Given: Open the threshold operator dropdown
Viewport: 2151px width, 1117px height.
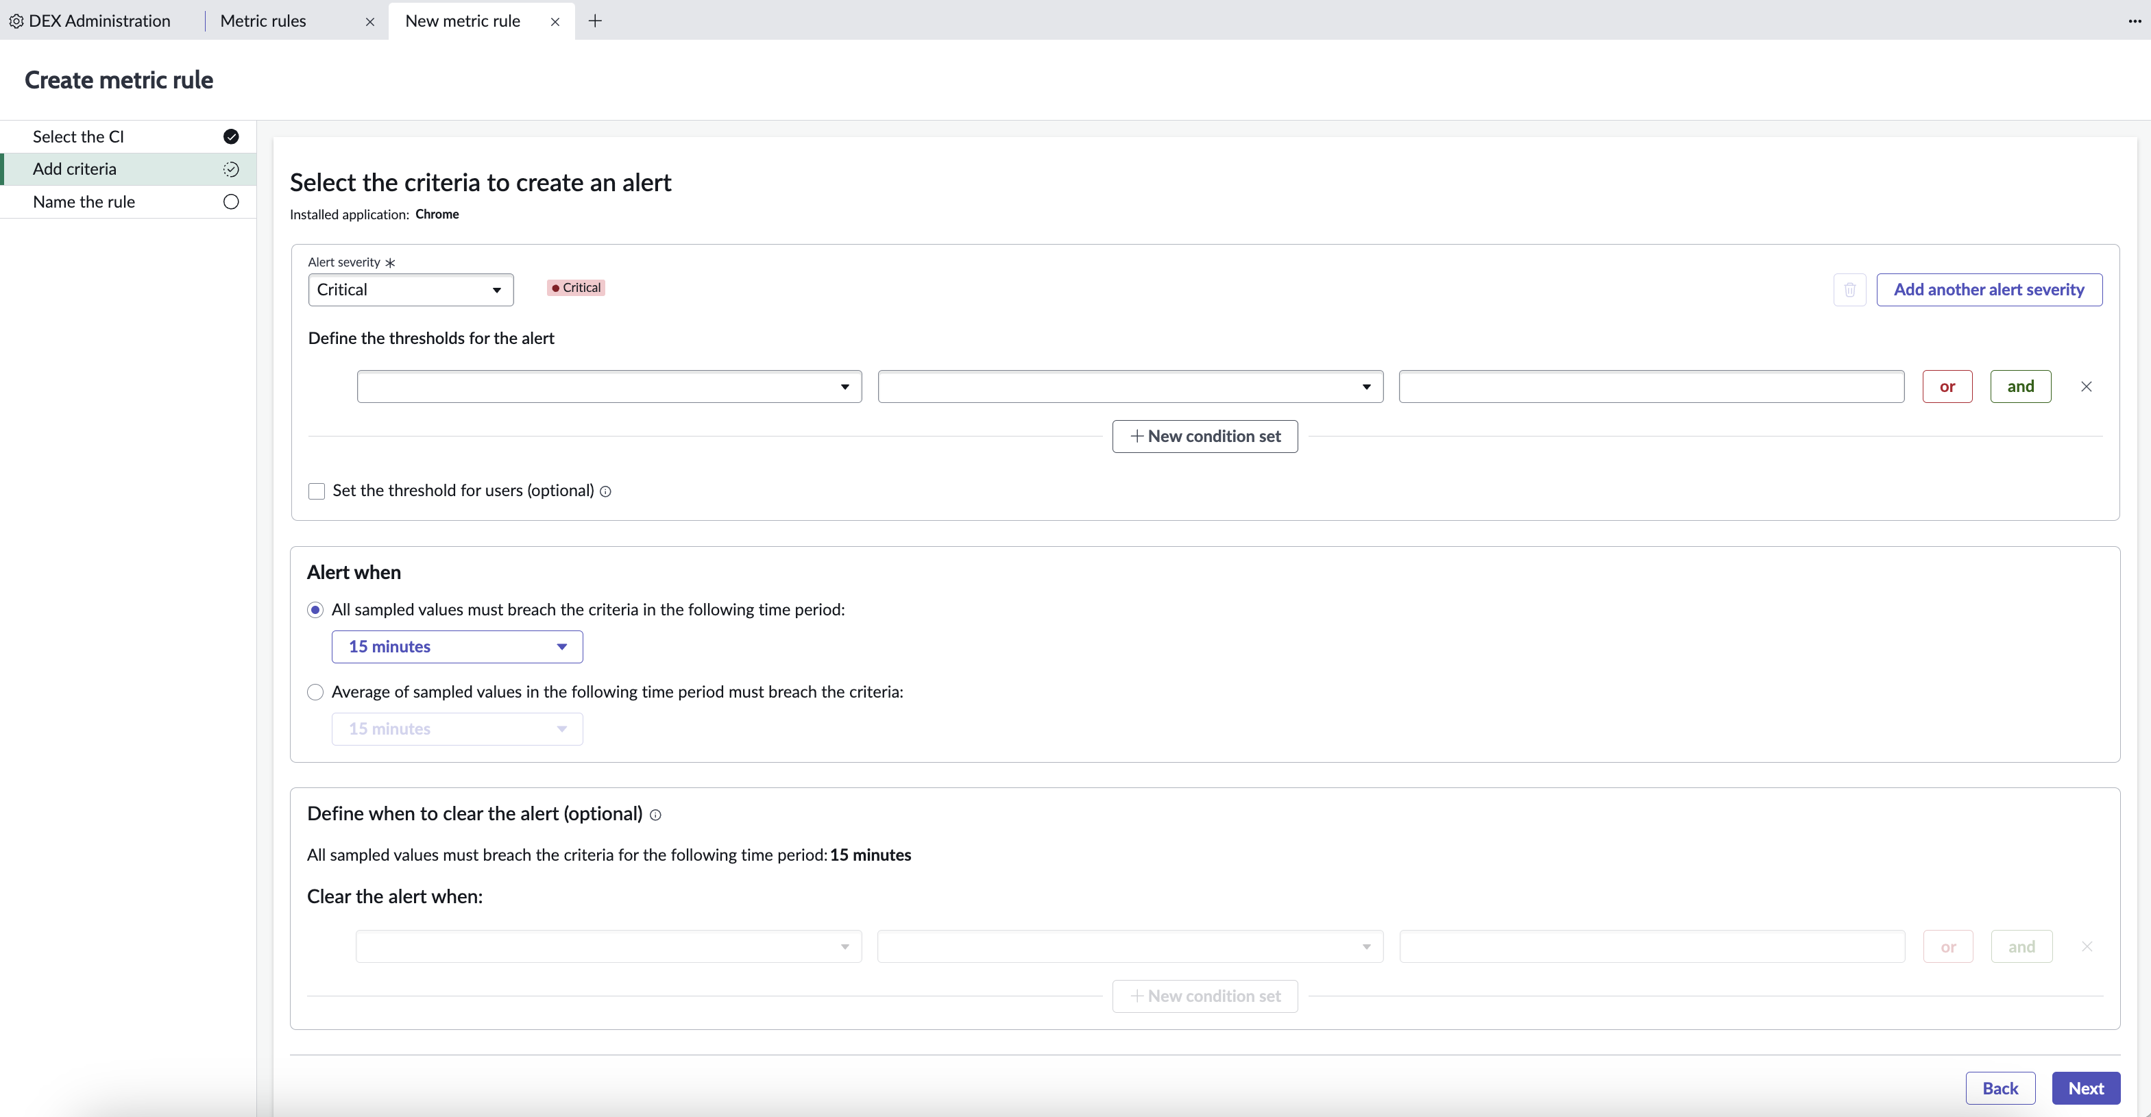Looking at the screenshot, I should [x=1130, y=386].
